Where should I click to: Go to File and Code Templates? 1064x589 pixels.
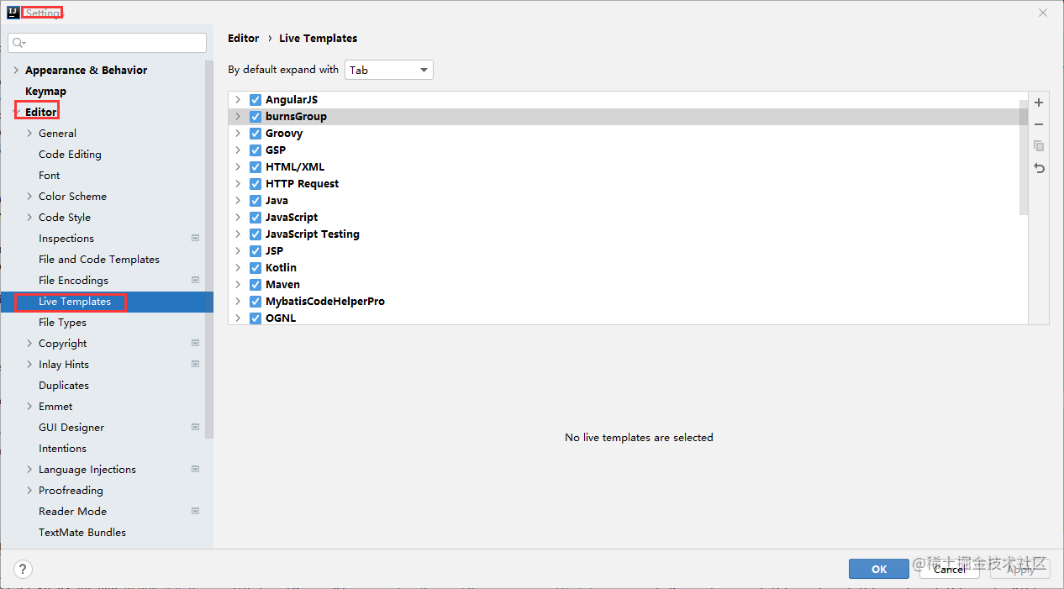pyautogui.click(x=99, y=259)
